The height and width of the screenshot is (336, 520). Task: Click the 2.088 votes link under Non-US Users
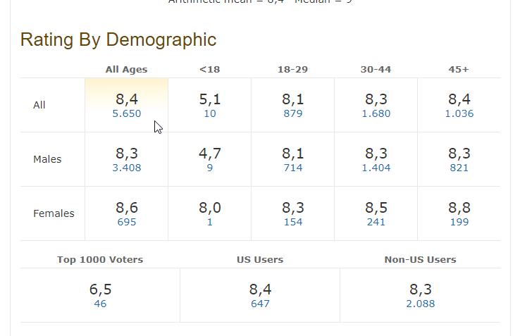(420, 304)
